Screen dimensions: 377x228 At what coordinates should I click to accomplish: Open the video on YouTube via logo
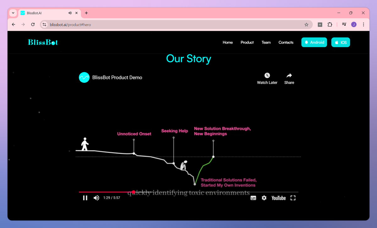[x=279, y=198]
